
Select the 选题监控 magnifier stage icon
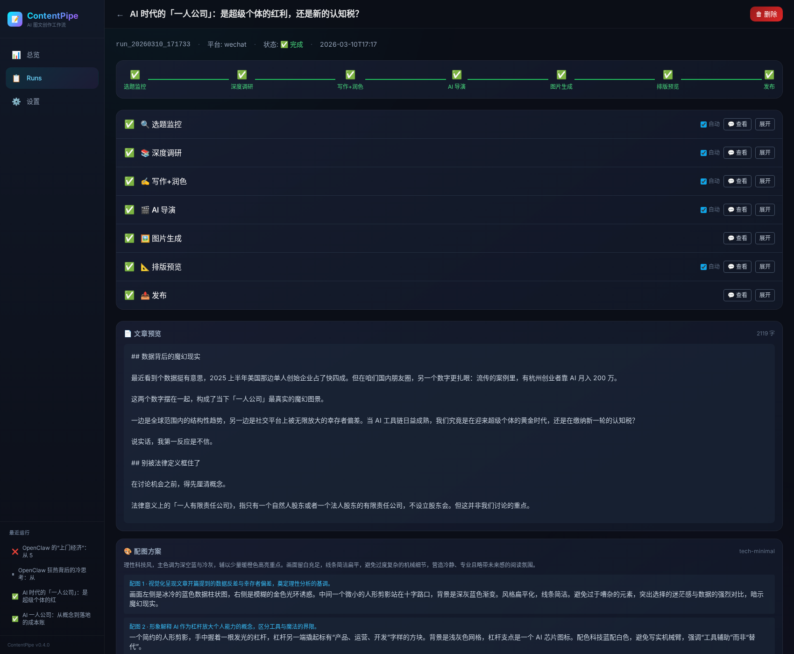tap(145, 124)
